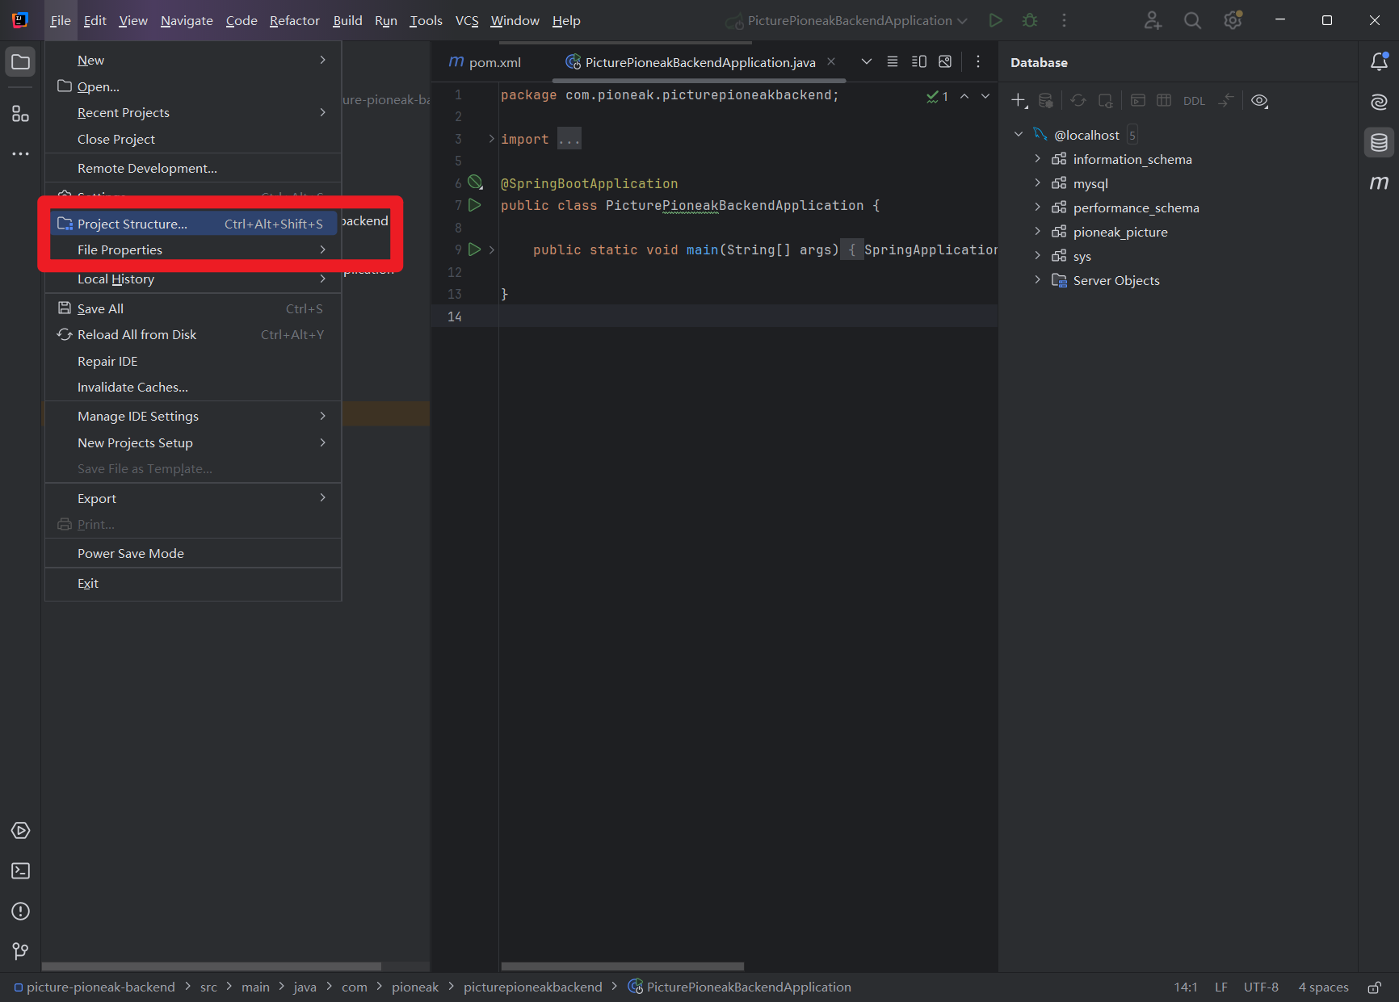This screenshot has width=1399, height=1002.
Task: Switch editor to editor-and-preview split icon
Action: 919,62
